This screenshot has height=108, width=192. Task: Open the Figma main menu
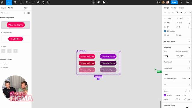click(2, 2)
